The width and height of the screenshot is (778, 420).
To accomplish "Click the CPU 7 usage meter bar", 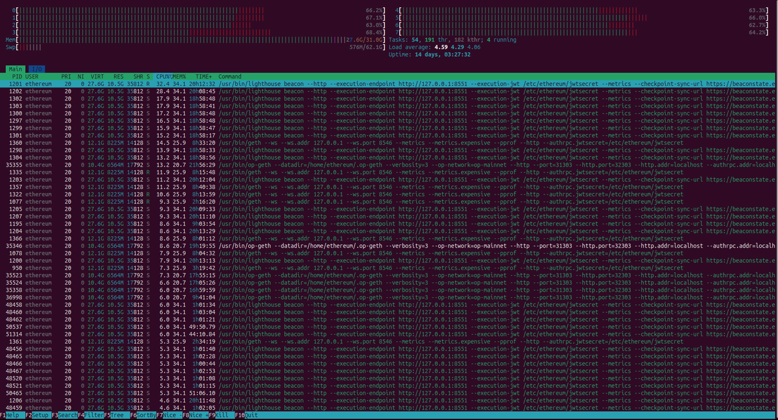I will (x=582, y=32).
